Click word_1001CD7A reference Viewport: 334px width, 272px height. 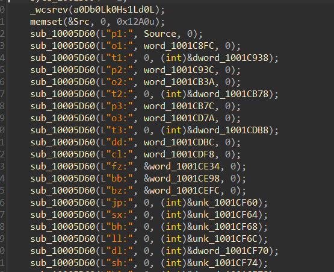179,118
